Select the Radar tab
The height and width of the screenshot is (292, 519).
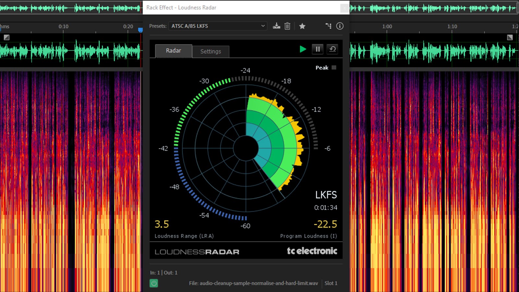click(x=173, y=50)
